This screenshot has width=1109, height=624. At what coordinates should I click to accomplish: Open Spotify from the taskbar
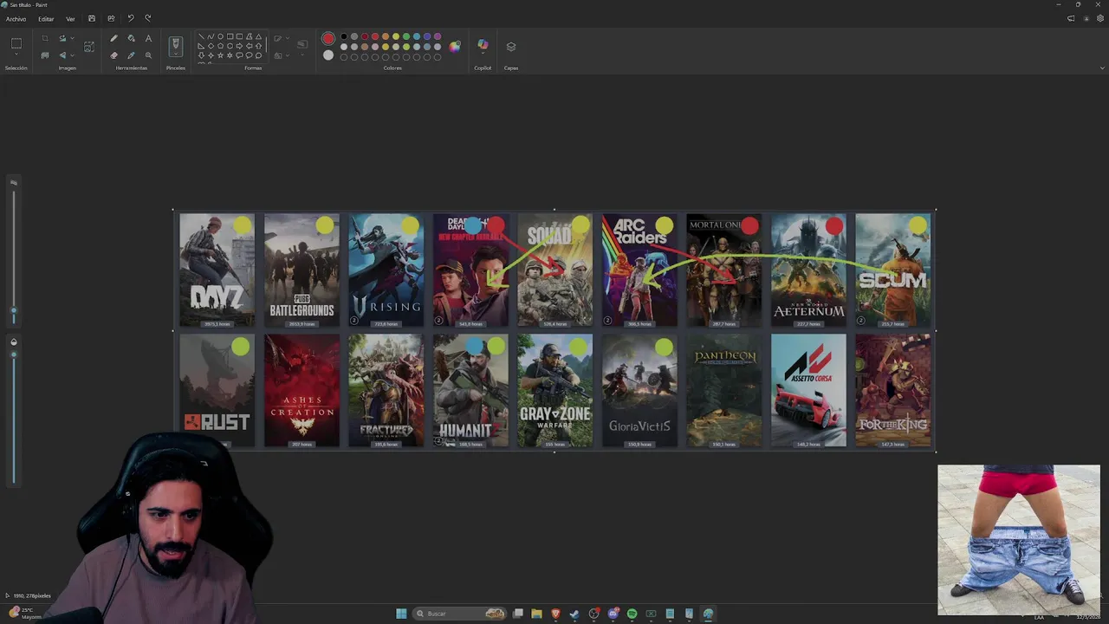point(632,614)
